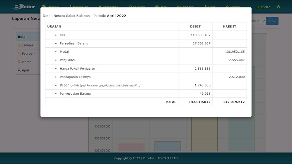Click the Laporan Neraca page heading

tap(26, 18)
